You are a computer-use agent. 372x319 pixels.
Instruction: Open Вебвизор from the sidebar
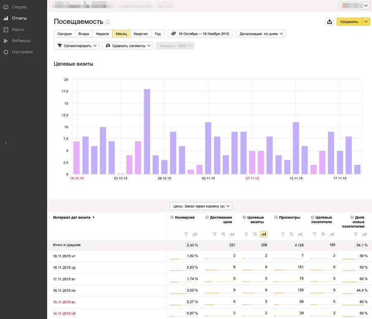(x=21, y=40)
